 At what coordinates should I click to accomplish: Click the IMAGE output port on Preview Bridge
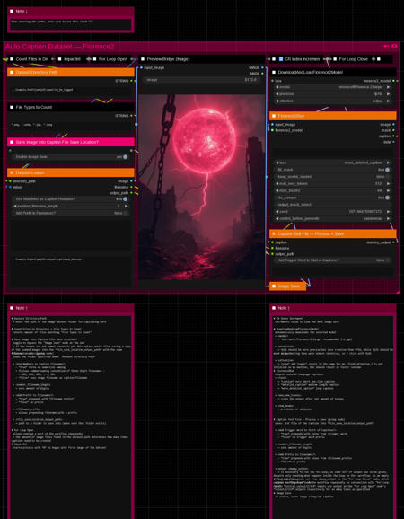(262, 67)
